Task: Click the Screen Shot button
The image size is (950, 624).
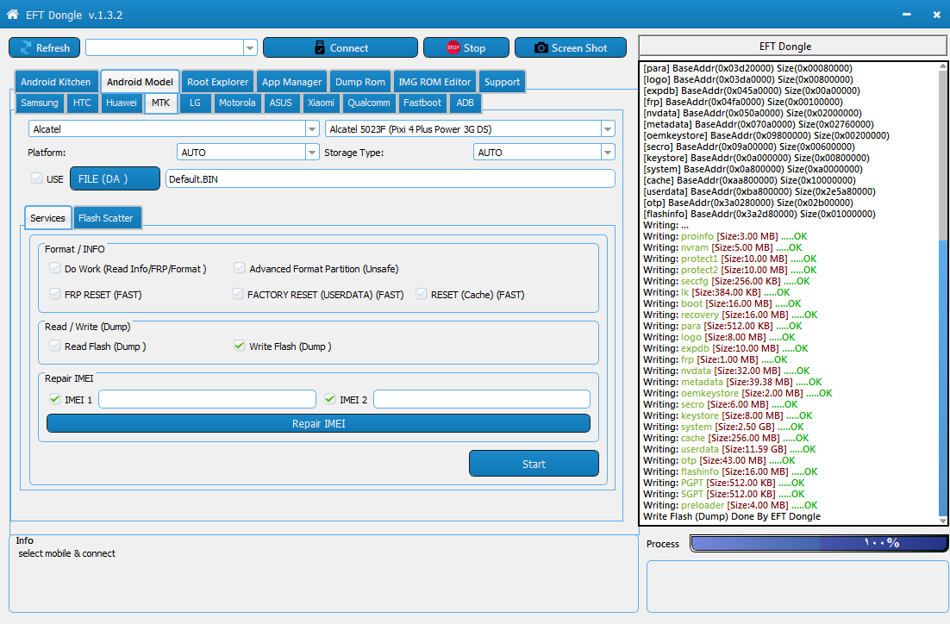Action: pyautogui.click(x=571, y=48)
